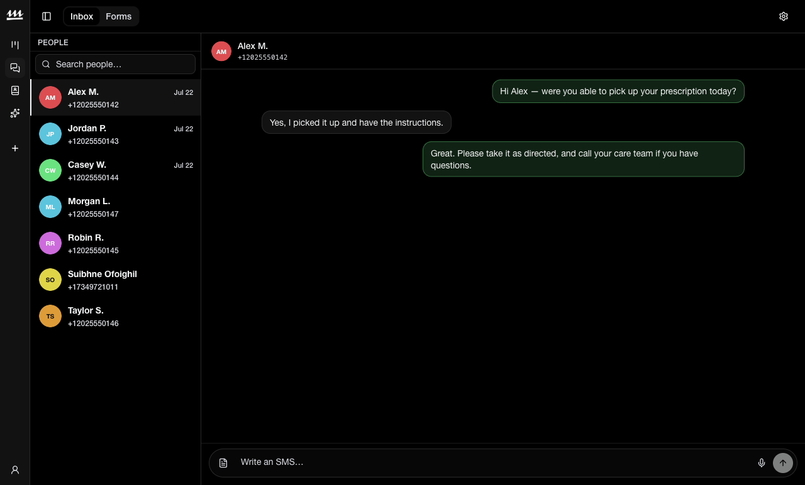
Task: Click Jul 22 date on Jordan P. row
Action: [184, 129]
